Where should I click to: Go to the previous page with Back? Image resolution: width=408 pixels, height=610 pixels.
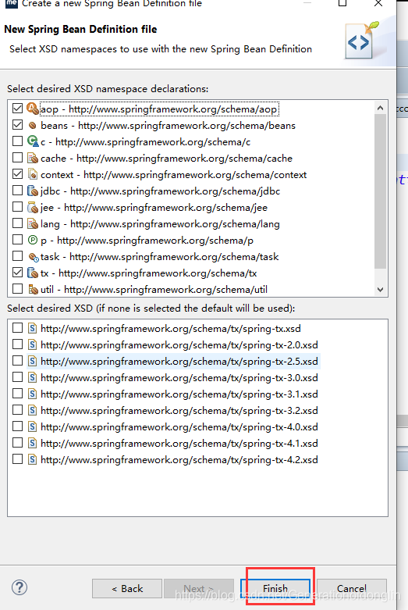(x=127, y=589)
